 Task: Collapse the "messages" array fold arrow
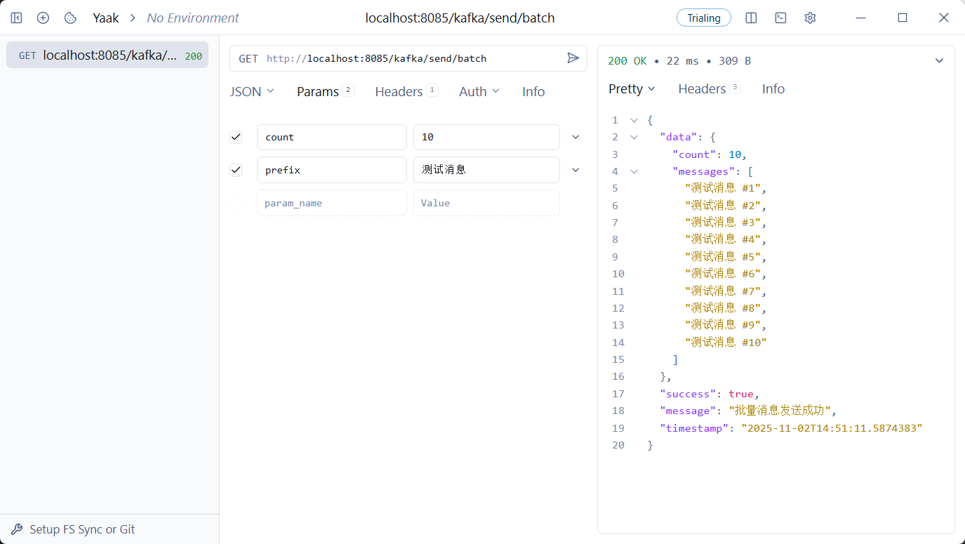tap(634, 171)
